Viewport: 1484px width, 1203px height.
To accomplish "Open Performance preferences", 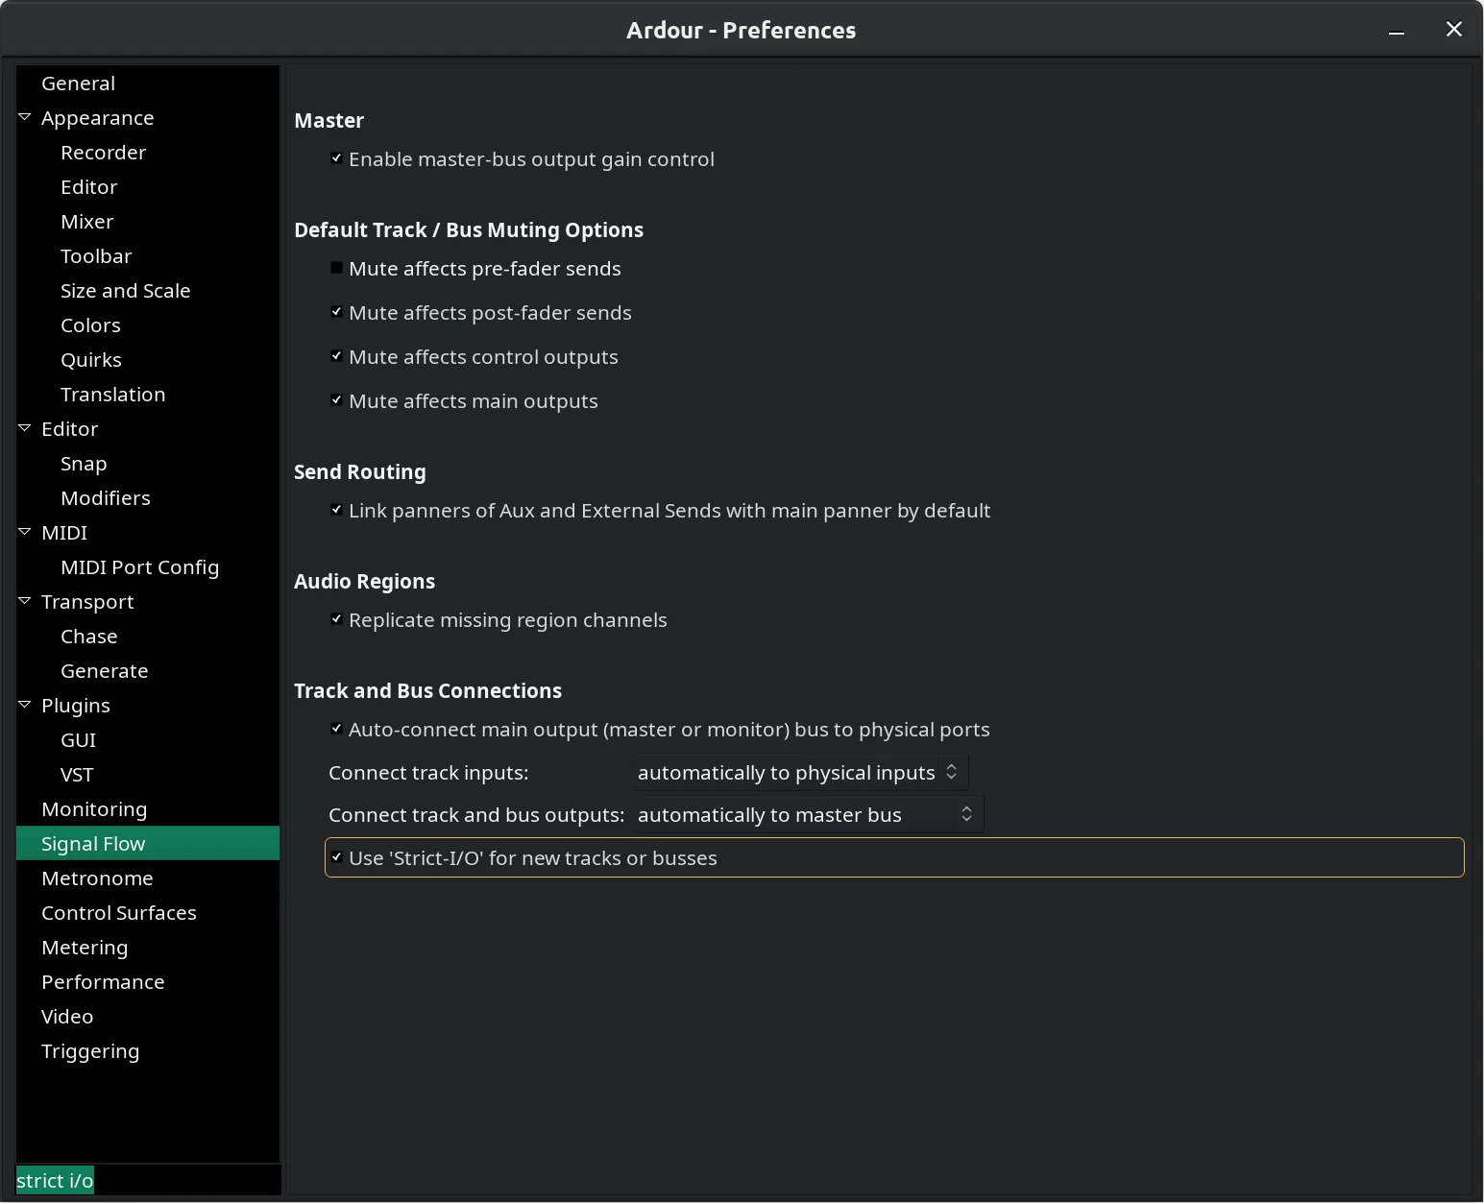I will (x=103, y=982).
